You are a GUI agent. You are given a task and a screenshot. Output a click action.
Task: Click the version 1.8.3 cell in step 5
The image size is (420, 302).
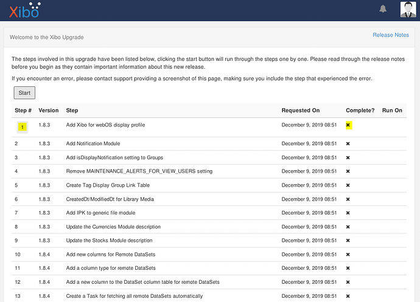coord(44,185)
